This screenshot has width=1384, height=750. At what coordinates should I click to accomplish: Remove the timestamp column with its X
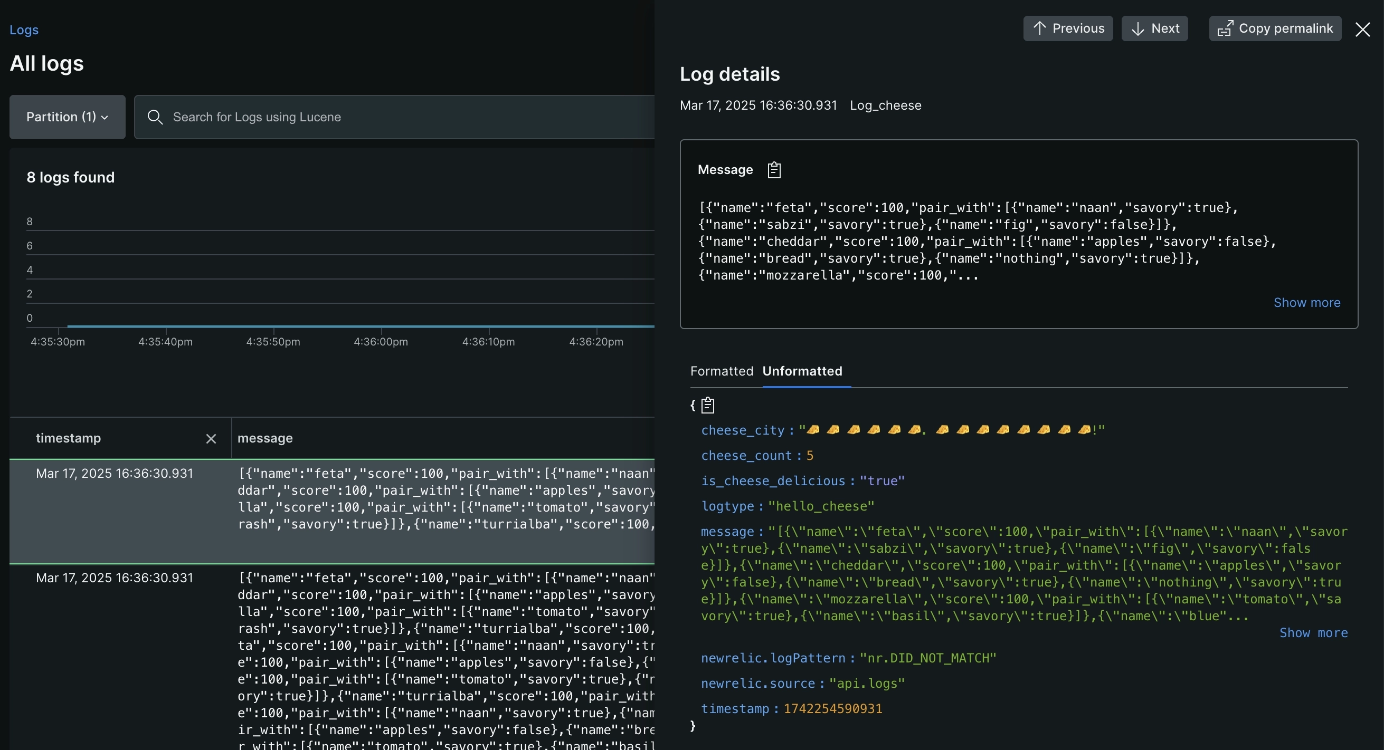point(211,439)
